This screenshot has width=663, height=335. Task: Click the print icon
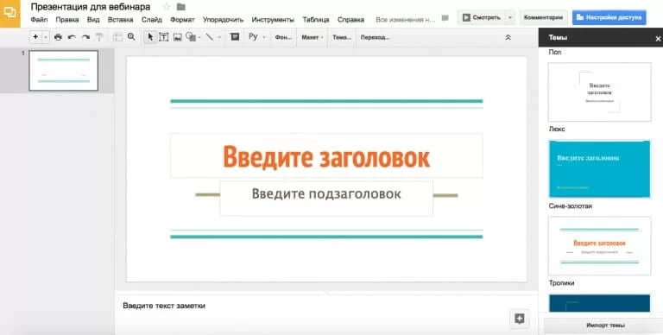point(58,37)
